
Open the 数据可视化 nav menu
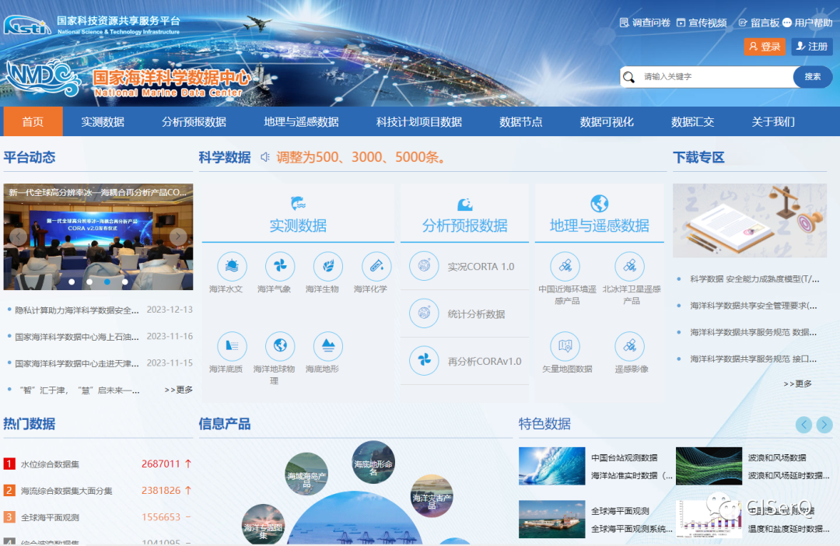pyautogui.click(x=607, y=121)
